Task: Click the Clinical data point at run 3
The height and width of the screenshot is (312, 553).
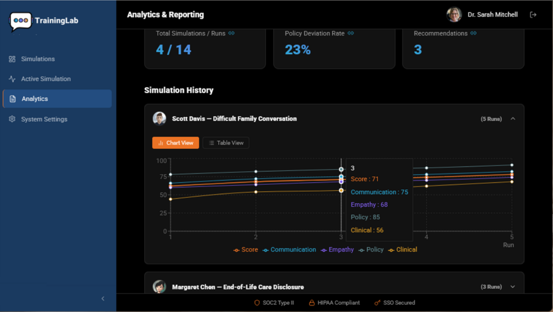Action: pyautogui.click(x=341, y=191)
